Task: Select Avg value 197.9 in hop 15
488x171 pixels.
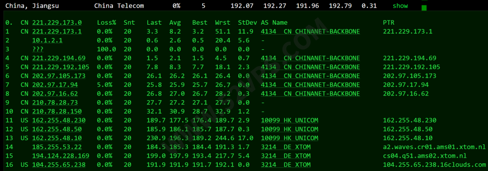Action: [179, 156]
